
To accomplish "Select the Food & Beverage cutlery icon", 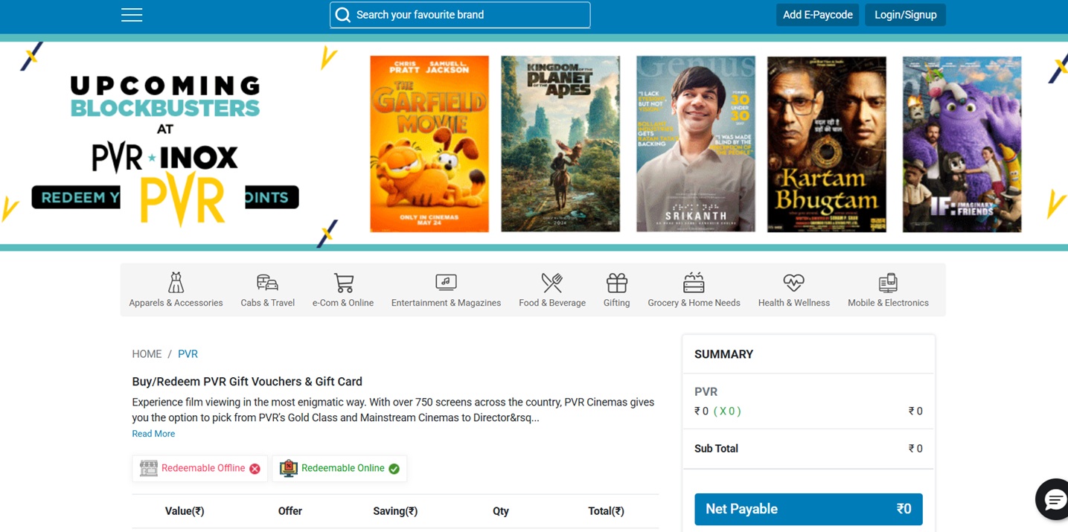I will tap(551, 283).
